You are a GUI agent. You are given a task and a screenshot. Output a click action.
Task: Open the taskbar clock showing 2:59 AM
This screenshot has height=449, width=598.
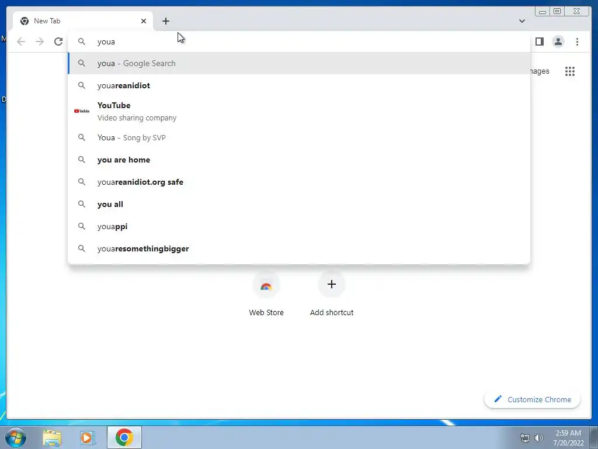click(568, 437)
